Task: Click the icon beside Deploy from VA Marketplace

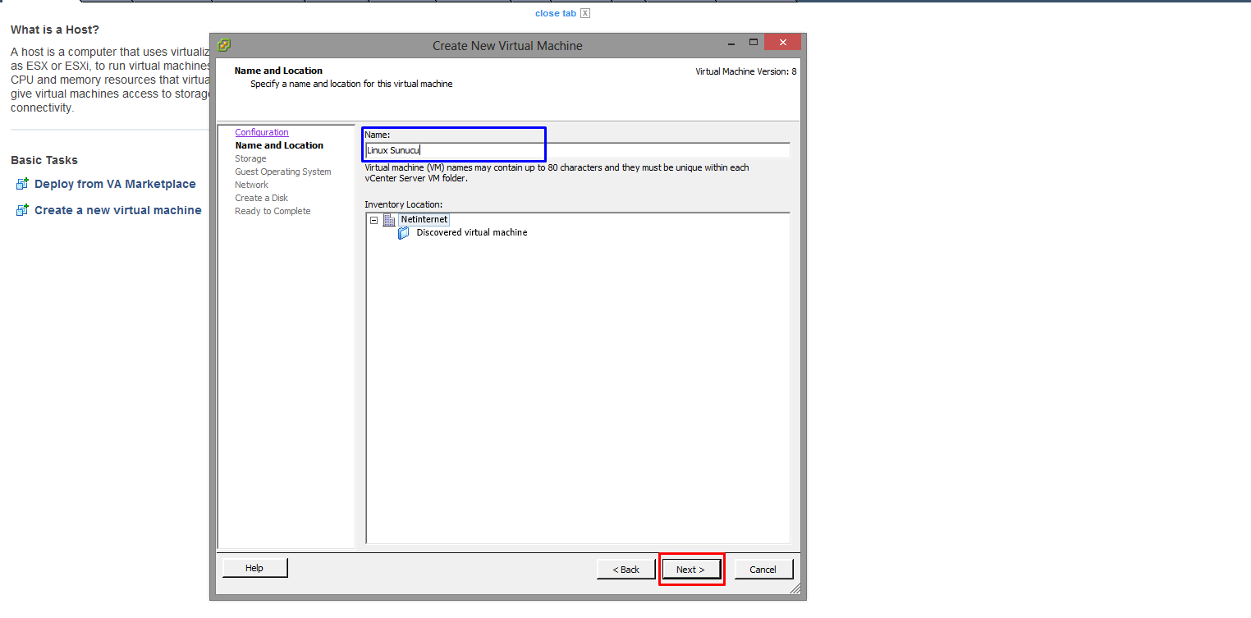Action: (22, 184)
